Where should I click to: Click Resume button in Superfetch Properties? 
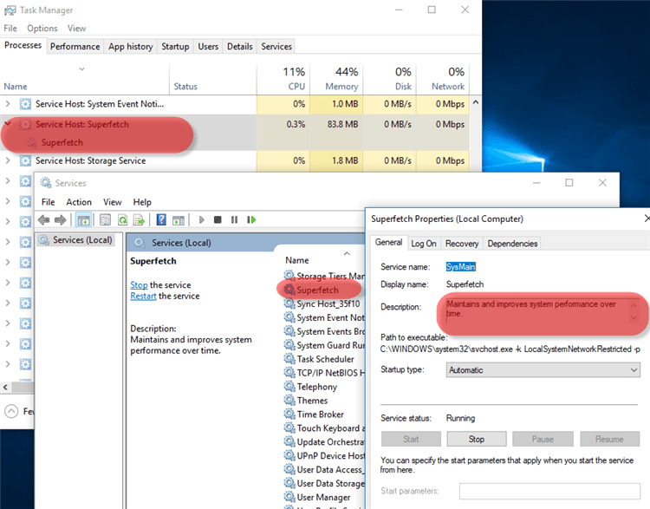tap(610, 439)
